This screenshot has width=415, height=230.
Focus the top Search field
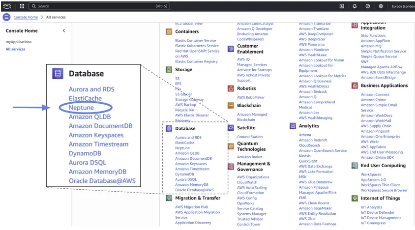(x=99, y=6)
